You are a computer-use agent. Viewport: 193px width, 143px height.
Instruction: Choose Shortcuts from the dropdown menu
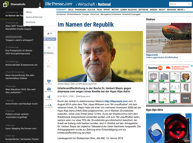click(30, 22)
